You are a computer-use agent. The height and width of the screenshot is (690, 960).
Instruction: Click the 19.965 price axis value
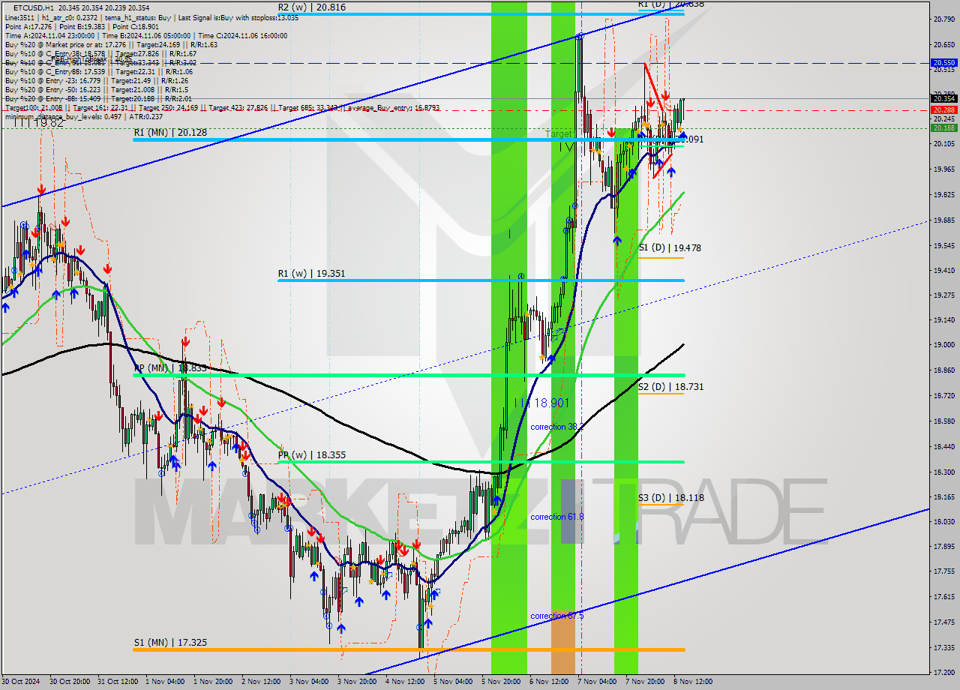(x=943, y=169)
